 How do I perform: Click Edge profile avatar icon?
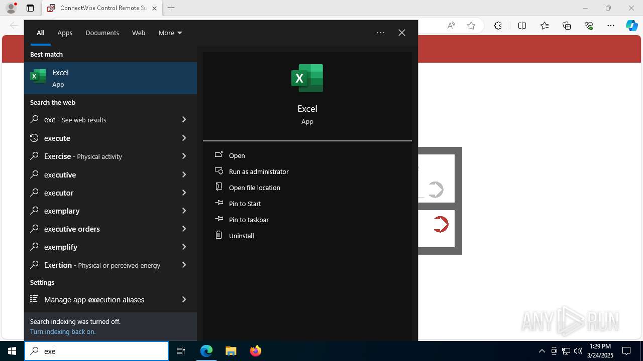tap(11, 8)
